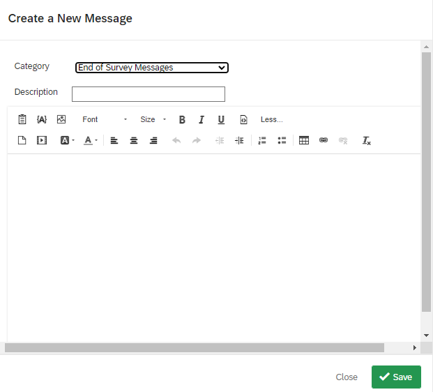Toggle italic text style
The width and height of the screenshot is (433, 392).
click(202, 119)
